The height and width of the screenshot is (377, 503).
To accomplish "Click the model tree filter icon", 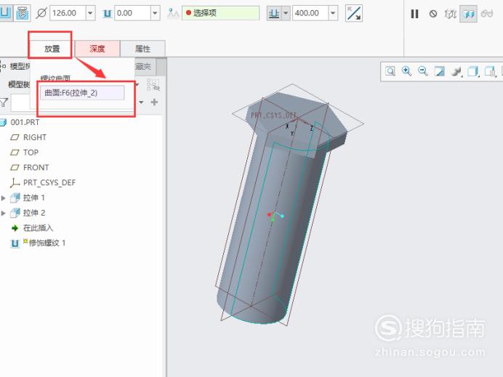I will pyautogui.click(x=4, y=102).
